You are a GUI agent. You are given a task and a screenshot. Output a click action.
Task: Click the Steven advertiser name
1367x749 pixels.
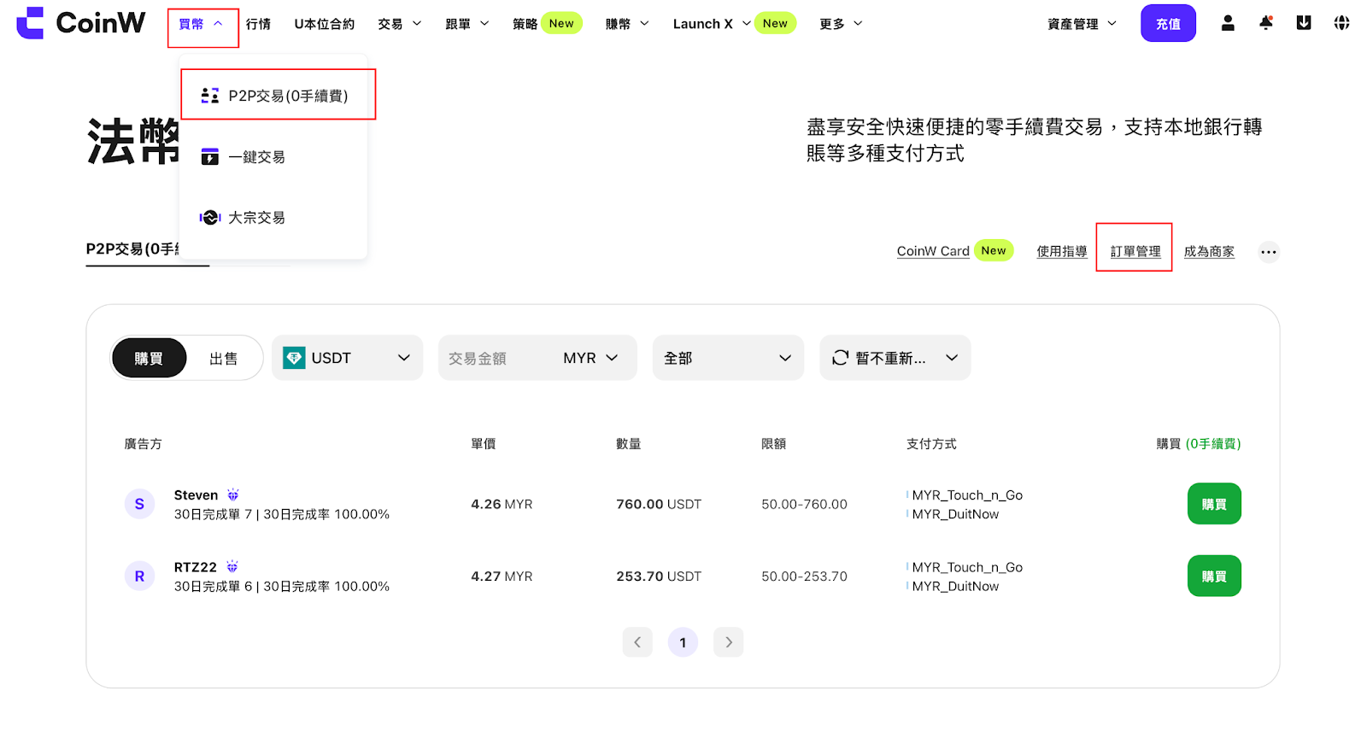(196, 495)
